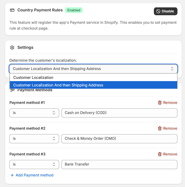Viewport: 185px width, 187px height.
Task: Click trash icon for Payment method #3
Action: [160, 154]
